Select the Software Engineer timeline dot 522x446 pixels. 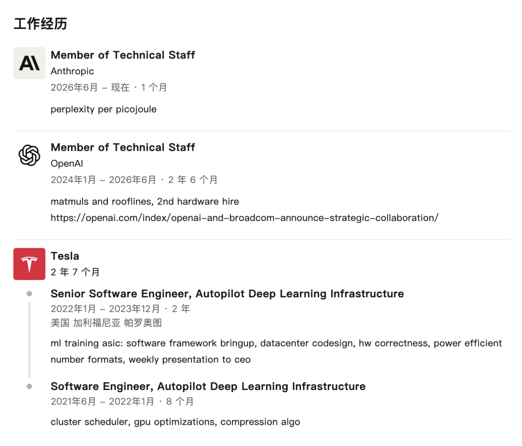[x=29, y=386]
